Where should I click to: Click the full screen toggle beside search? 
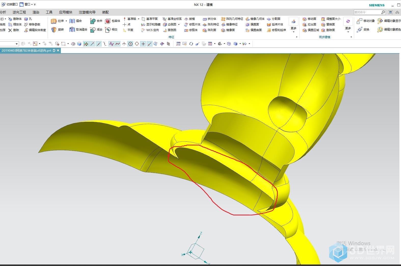pyautogui.click(x=391, y=12)
